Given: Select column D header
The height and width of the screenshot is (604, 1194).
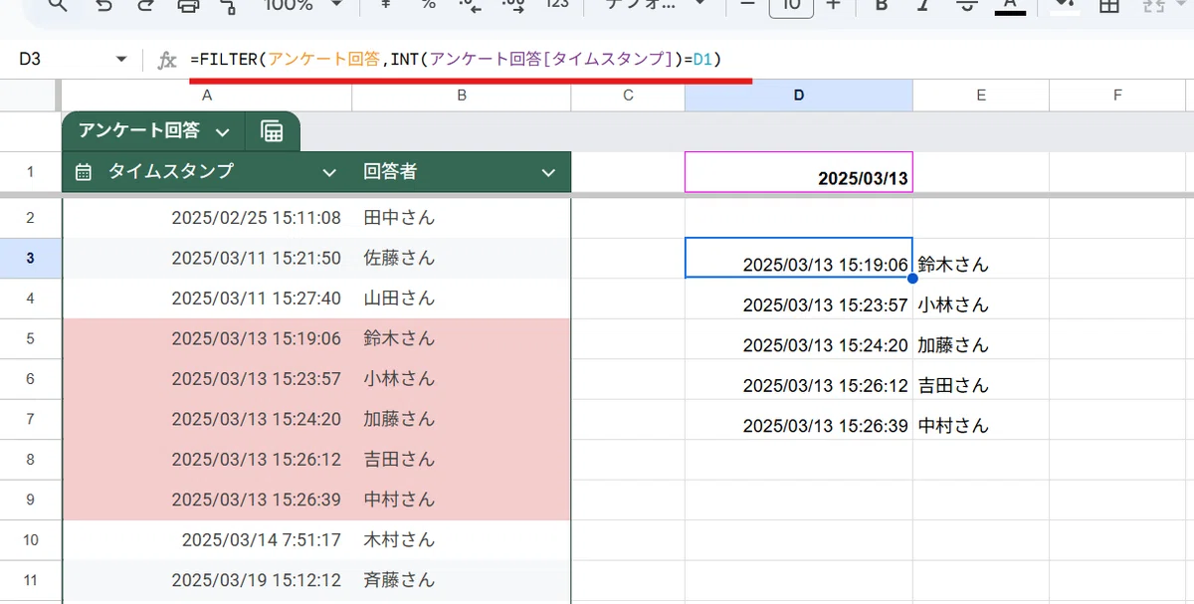Looking at the screenshot, I should [799, 96].
